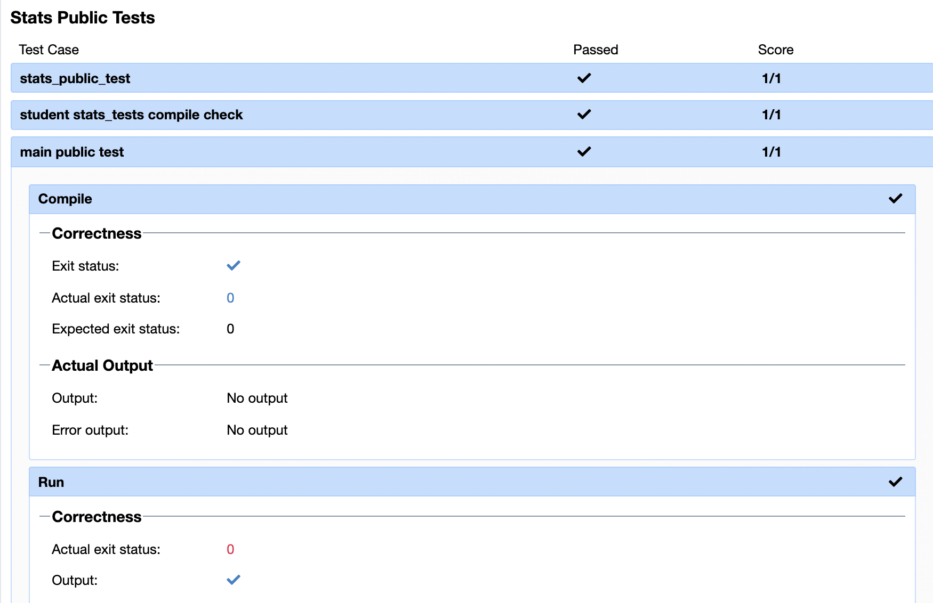Click the checkmark beside stats_public_test
The image size is (933, 603).
click(x=584, y=78)
